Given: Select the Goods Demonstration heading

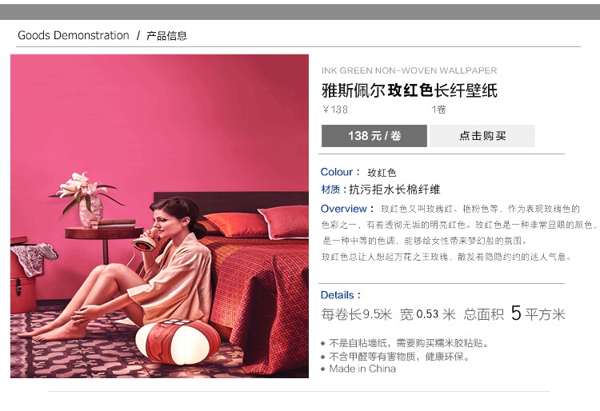Looking at the screenshot, I should click(x=74, y=35).
